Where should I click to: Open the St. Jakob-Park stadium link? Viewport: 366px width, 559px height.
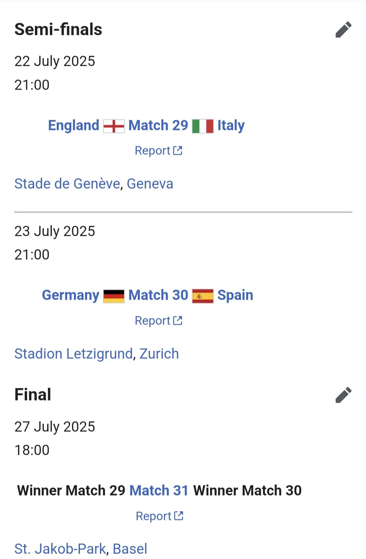coord(60,548)
